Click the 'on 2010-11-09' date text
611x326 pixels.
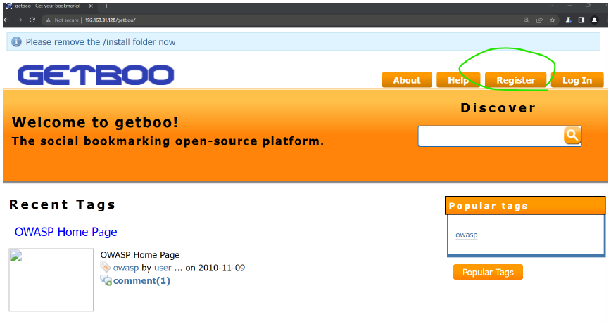(215, 268)
